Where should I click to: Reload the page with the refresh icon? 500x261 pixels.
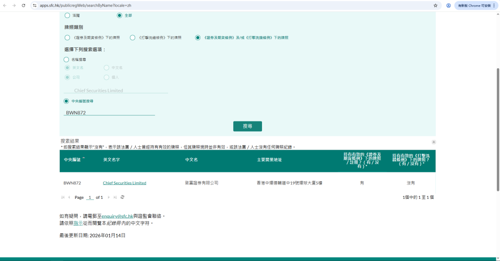(x=24, y=5)
